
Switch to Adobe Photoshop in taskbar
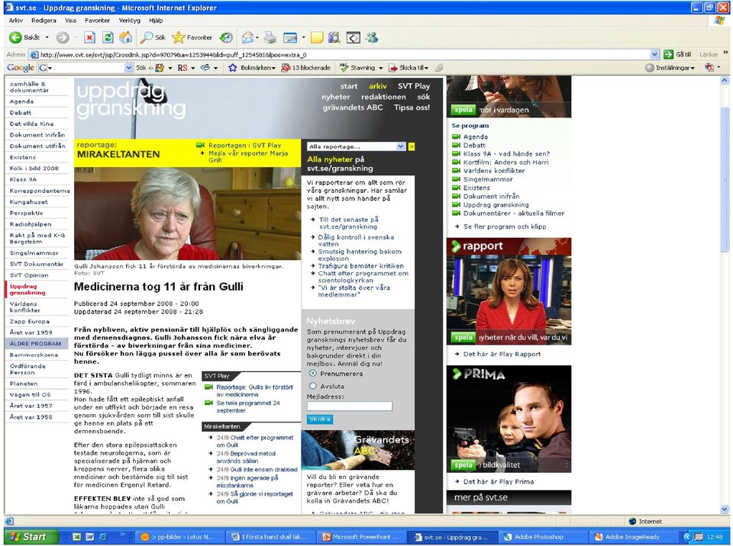(538, 537)
